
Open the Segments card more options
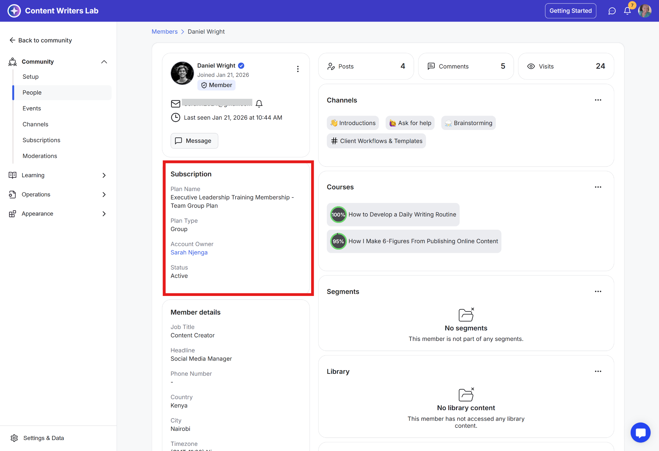coord(598,291)
